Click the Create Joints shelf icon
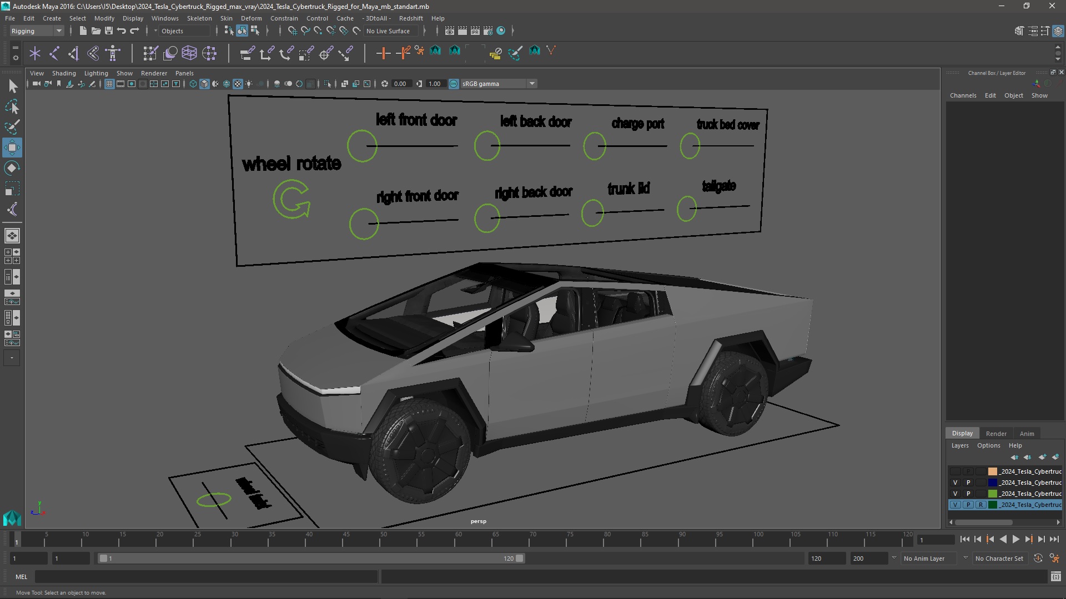Image resolution: width=1066 pixels, height=599 pixels. pyautogui.click(x=54, y=53)
